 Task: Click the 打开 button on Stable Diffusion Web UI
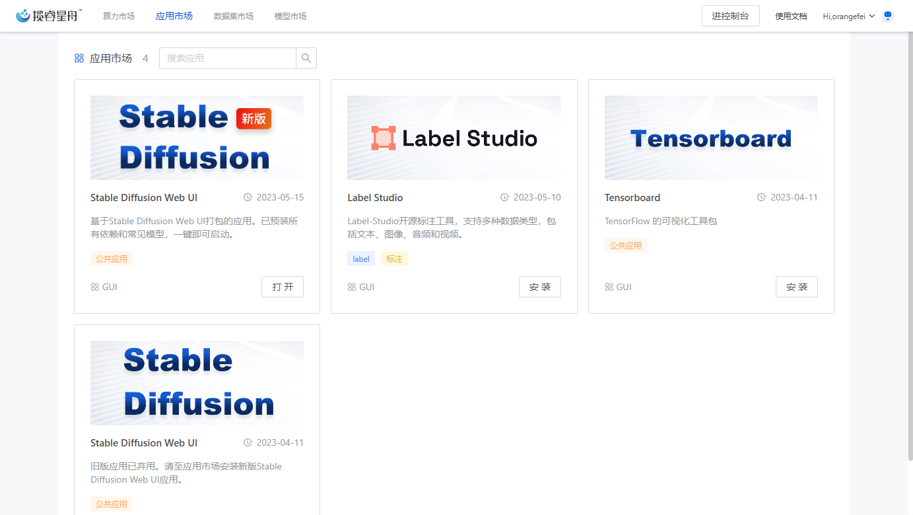click(282, 287)
